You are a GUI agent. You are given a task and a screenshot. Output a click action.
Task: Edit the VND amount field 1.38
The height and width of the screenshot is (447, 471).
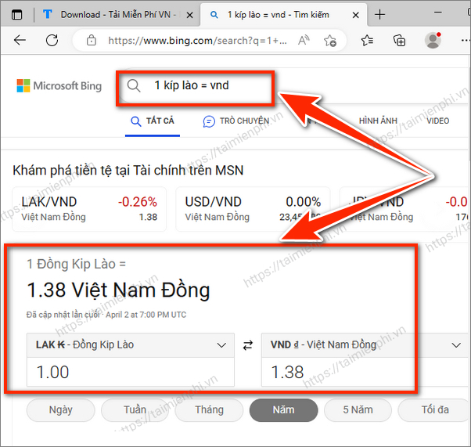(x=366, y=372)
